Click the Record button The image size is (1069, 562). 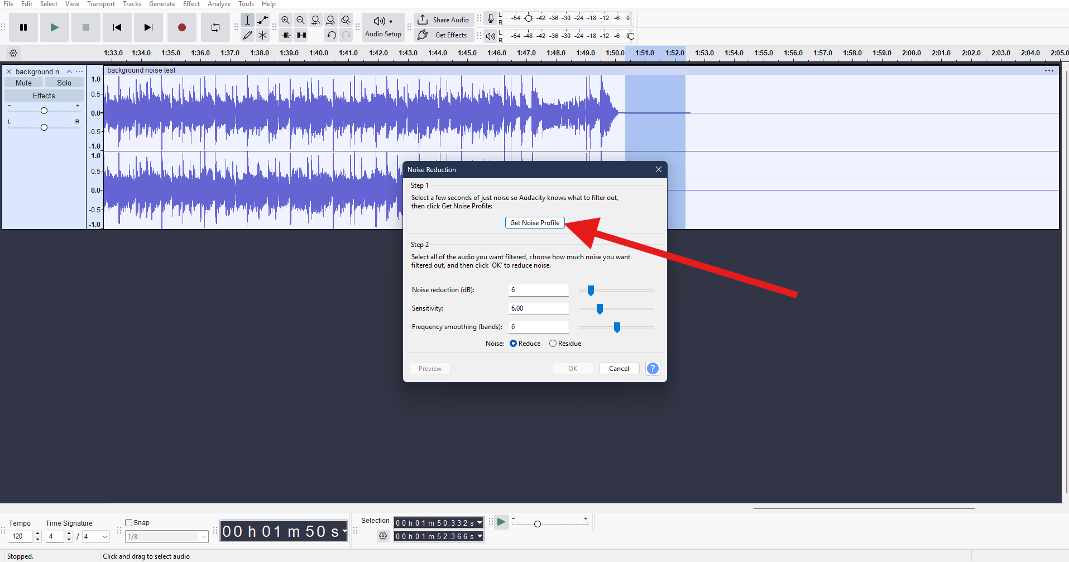[181, 27]
